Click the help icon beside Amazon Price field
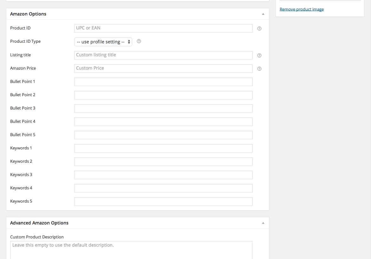371x259 pixels. pyautogui.click(x=259, y=69)
